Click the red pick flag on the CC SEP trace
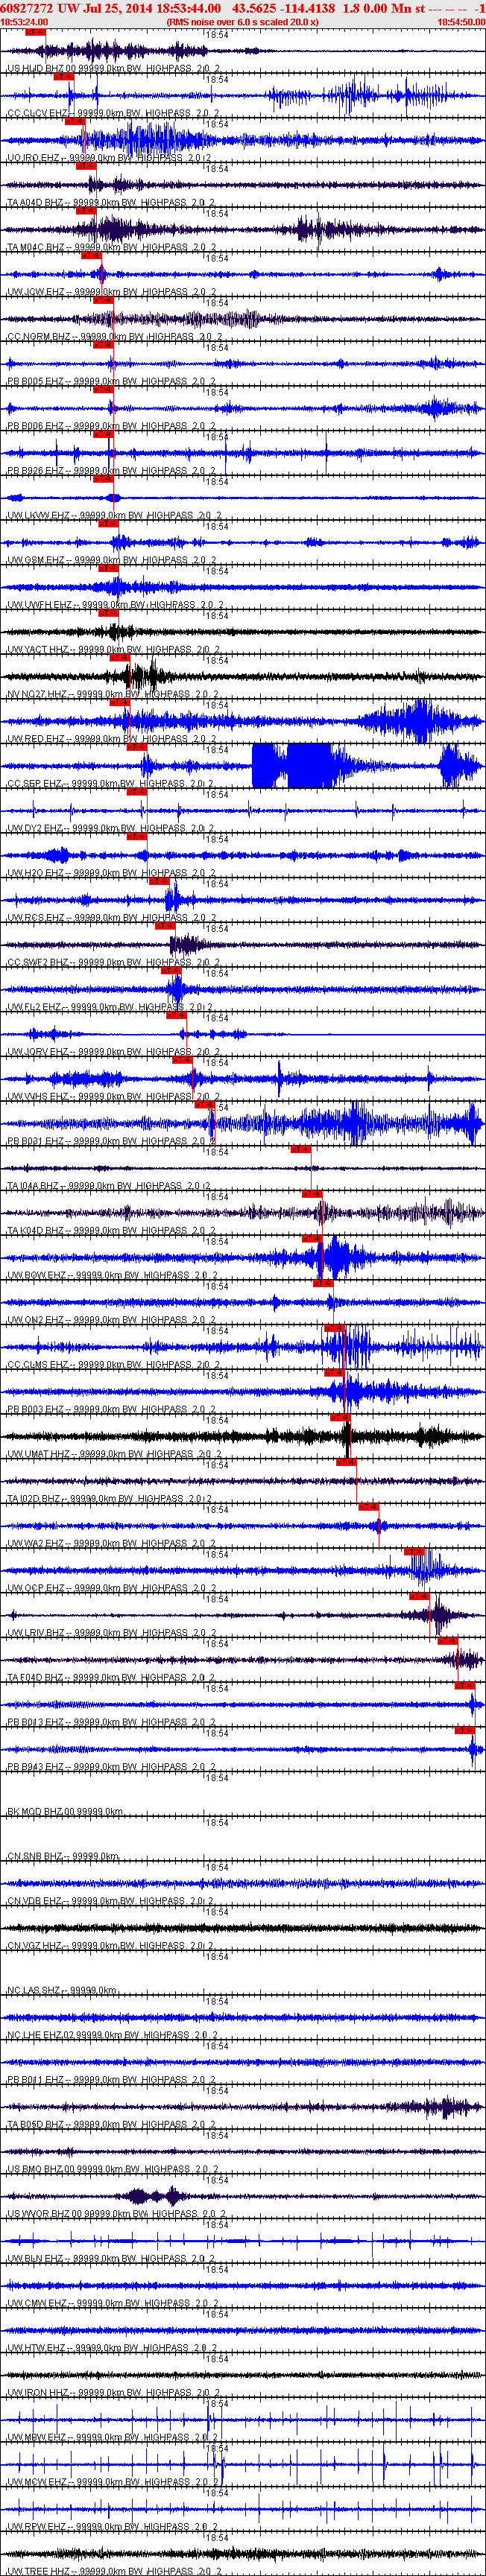 (137, 747)
